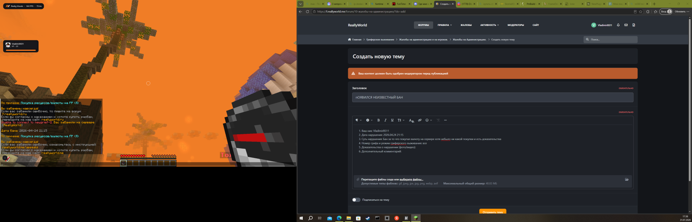The height and width of the screenshot is (222, 692).
Task: Go to 'Жалобы на Администрацию.' breadcrumb
Action: pos(469,40)
